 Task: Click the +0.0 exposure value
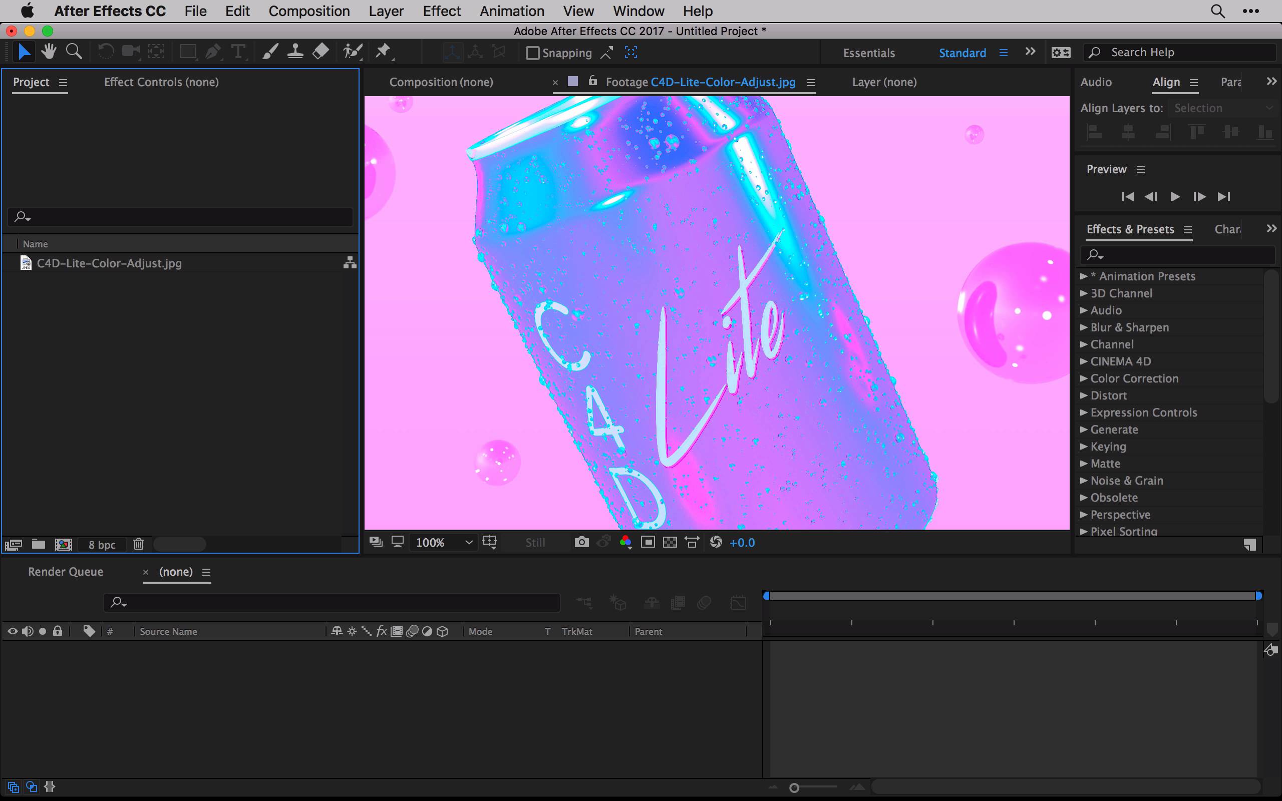(742, 543)
